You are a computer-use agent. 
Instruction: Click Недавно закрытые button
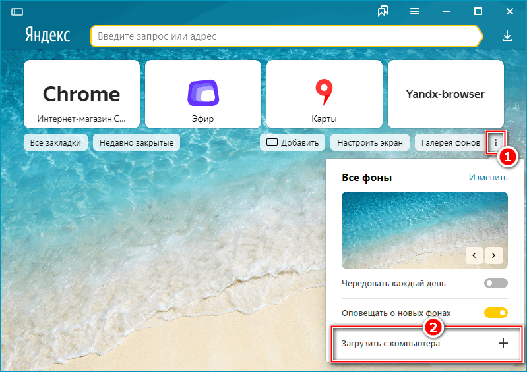pyautogui.click(x=137, y=142)
